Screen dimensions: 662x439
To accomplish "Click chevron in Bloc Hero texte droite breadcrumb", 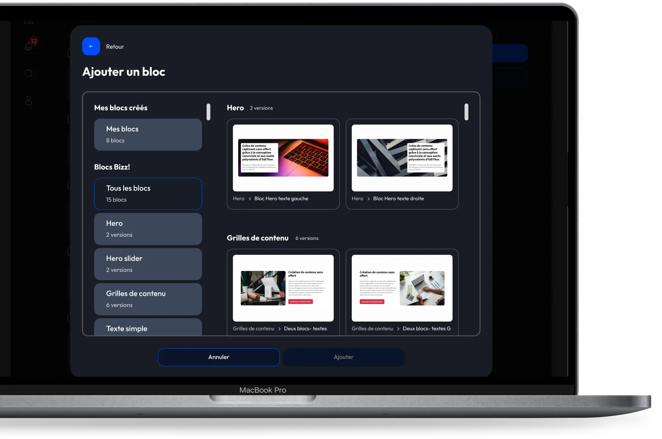I will (368, 199).
